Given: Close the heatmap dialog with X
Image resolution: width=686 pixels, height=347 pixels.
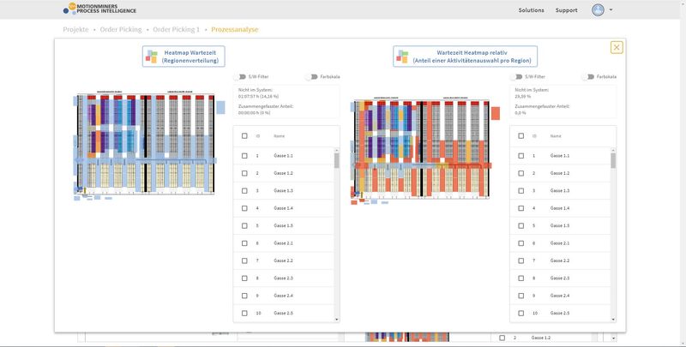Looking at the screenshot, I should click(x=617, y=47).
